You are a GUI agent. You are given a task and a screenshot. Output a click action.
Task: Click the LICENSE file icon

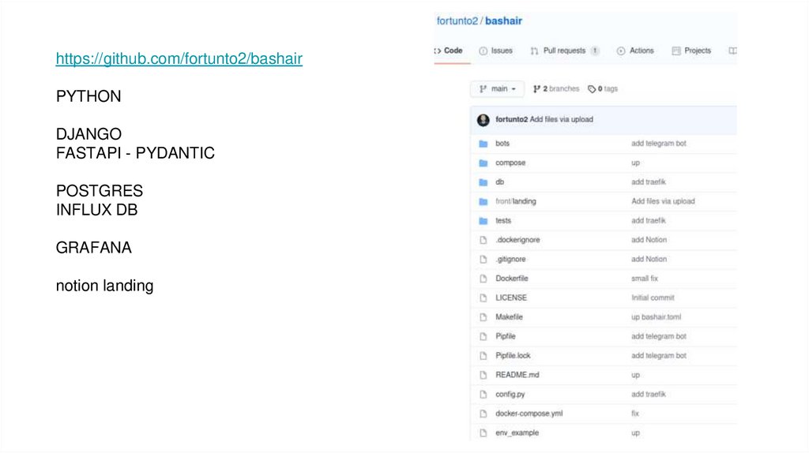(483, 298)
